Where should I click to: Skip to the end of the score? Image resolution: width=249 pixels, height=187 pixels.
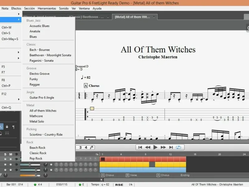click(x=171, y=147)
